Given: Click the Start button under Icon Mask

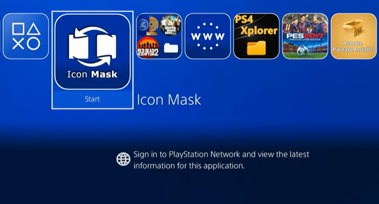Looking at the screenshot, I should (92, 99).
